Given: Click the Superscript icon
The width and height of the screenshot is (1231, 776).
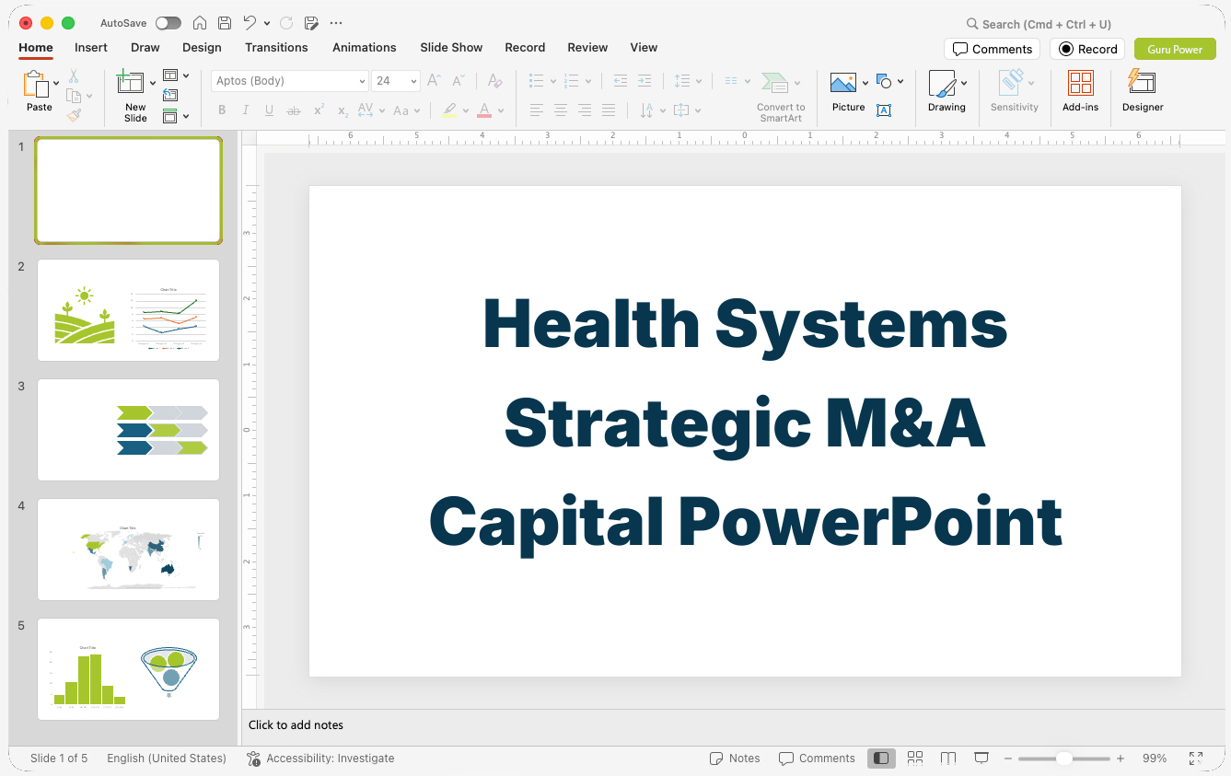Looking at the screenshot, I should click(319, 110).
